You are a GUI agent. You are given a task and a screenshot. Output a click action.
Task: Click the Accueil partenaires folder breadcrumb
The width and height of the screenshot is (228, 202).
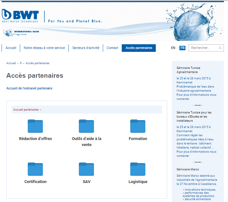click(x=26, y=110)
